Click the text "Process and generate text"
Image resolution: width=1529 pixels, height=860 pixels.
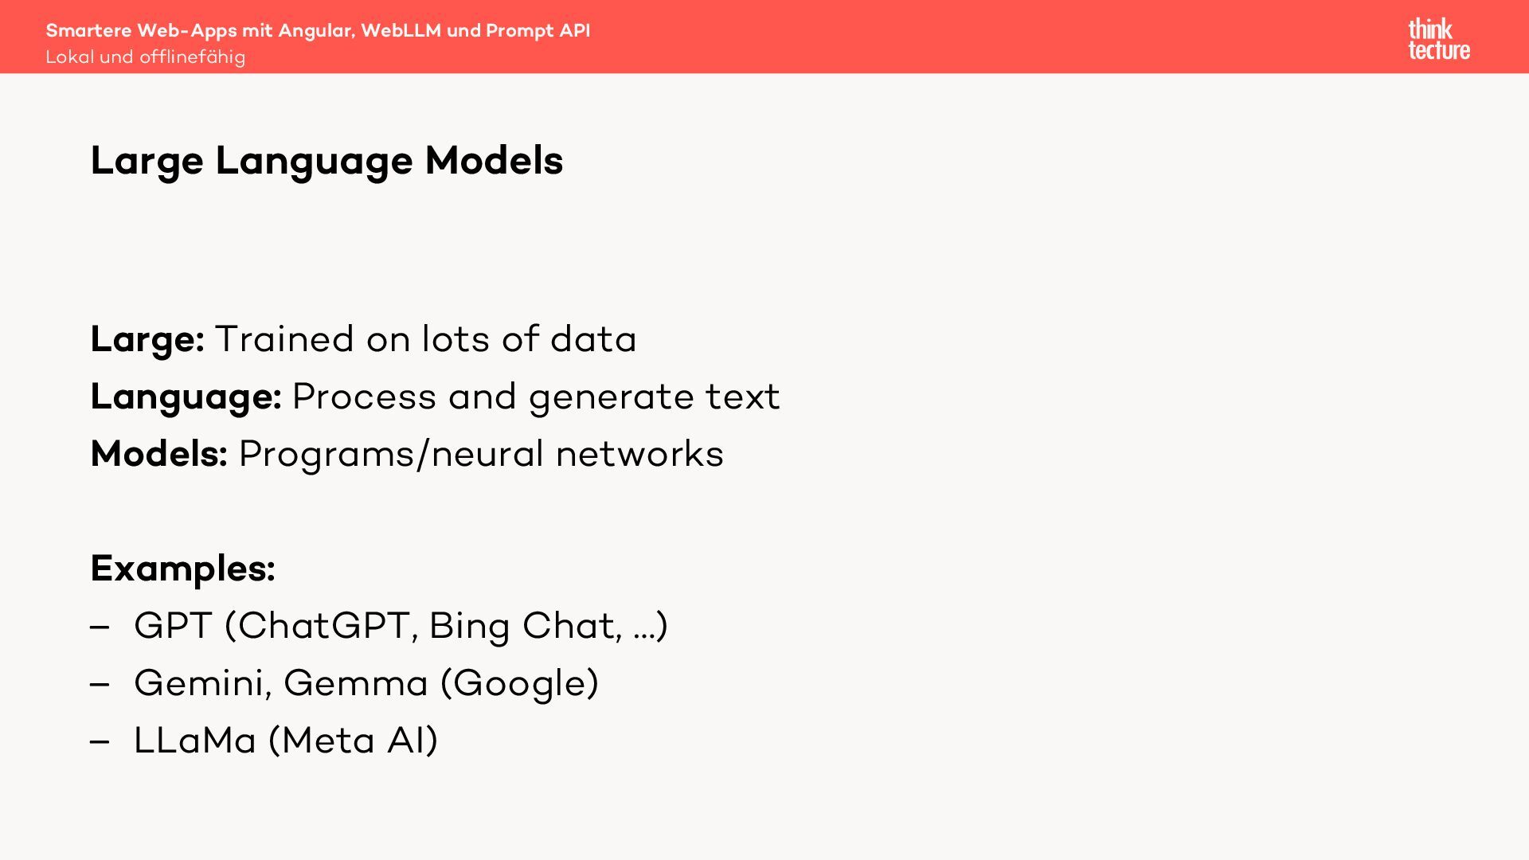[x=536, y=397]
